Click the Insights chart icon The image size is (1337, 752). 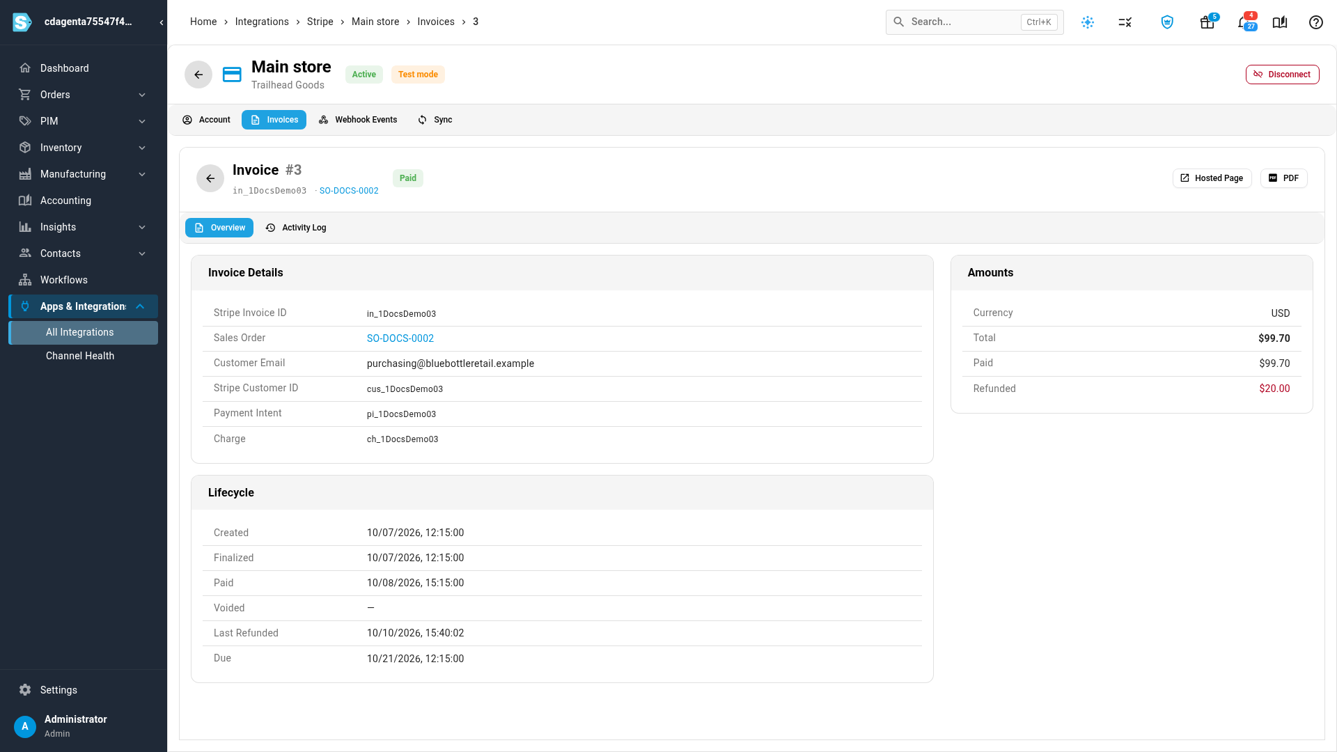25,227
